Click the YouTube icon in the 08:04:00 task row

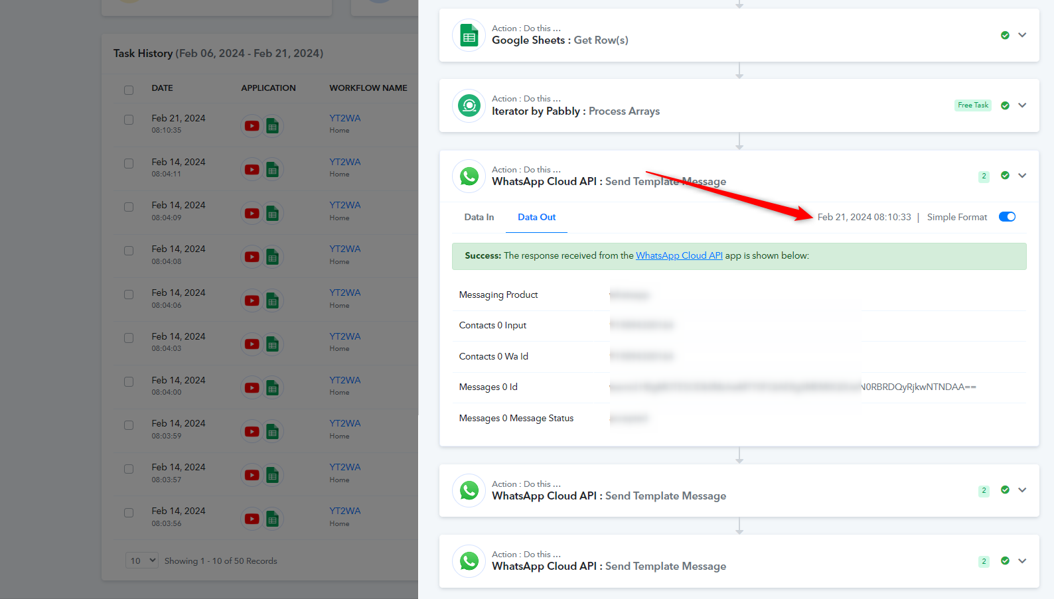click(x=252, y=388)
